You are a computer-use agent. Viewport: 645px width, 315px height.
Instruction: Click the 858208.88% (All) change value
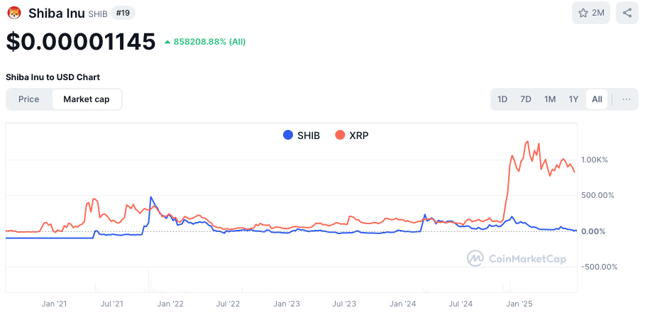209,42
